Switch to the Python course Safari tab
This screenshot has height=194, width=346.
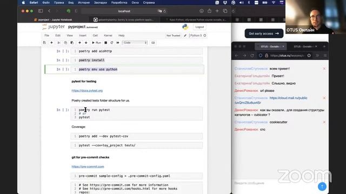point(196,20)
